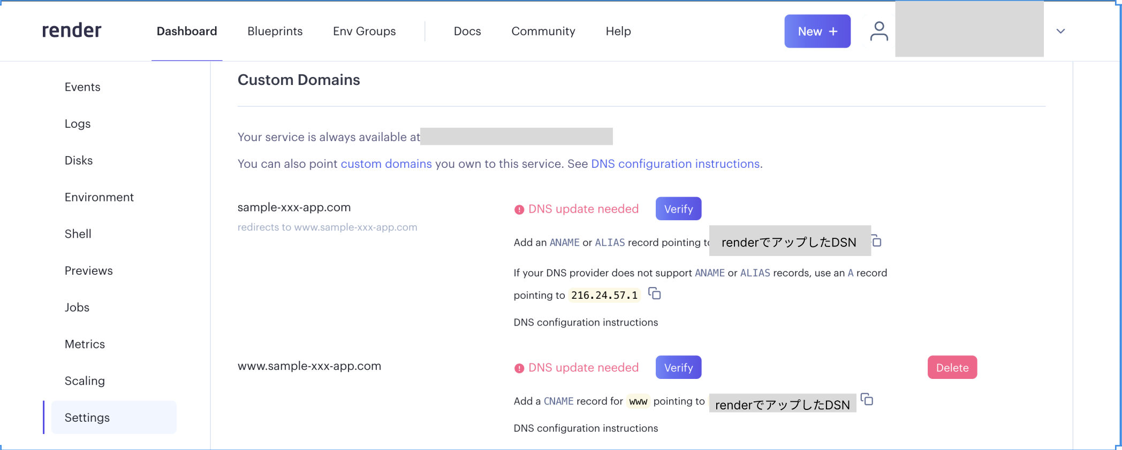Click the ANAME link in the first domain instructions

(565, 243)
